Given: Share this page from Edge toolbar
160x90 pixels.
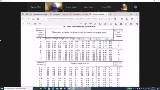Looking at the screenshot, I should click(132, 19).
